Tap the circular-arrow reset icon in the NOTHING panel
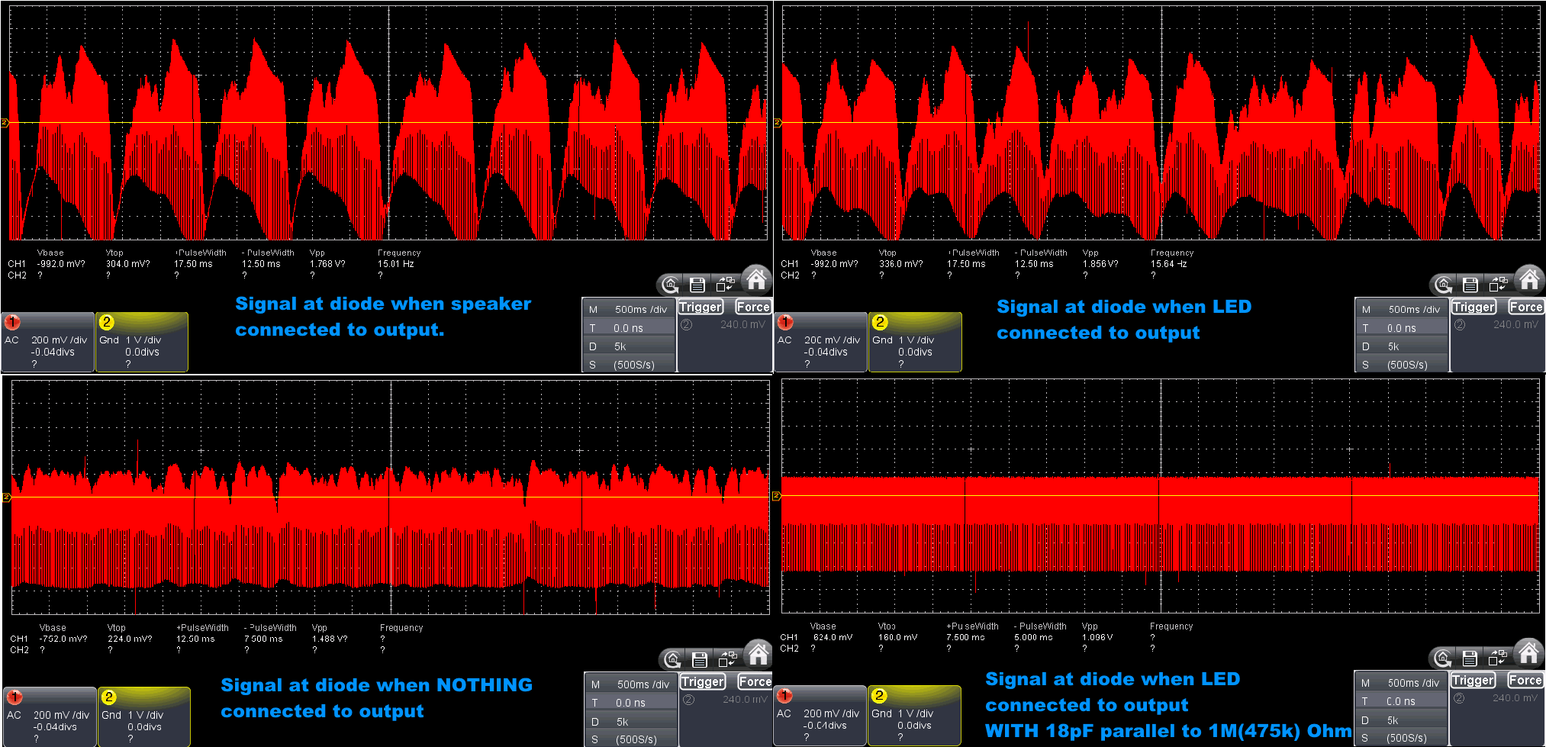This screenshot has width=1546, height=747. pyautogui.click(x=672, y=659)
